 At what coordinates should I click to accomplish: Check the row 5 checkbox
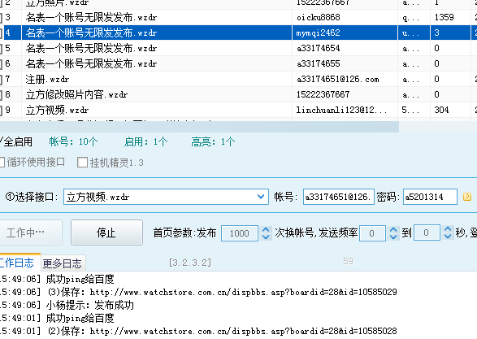[1, 48]
